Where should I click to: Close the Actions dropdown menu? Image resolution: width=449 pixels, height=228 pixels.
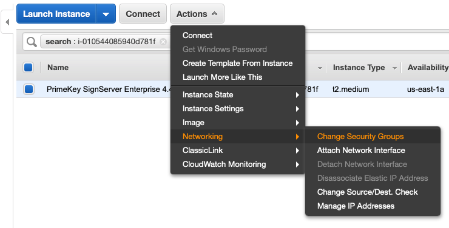tap(197, 14)
